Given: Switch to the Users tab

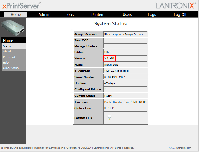Looking at the screenshot, I should [127, 15].
